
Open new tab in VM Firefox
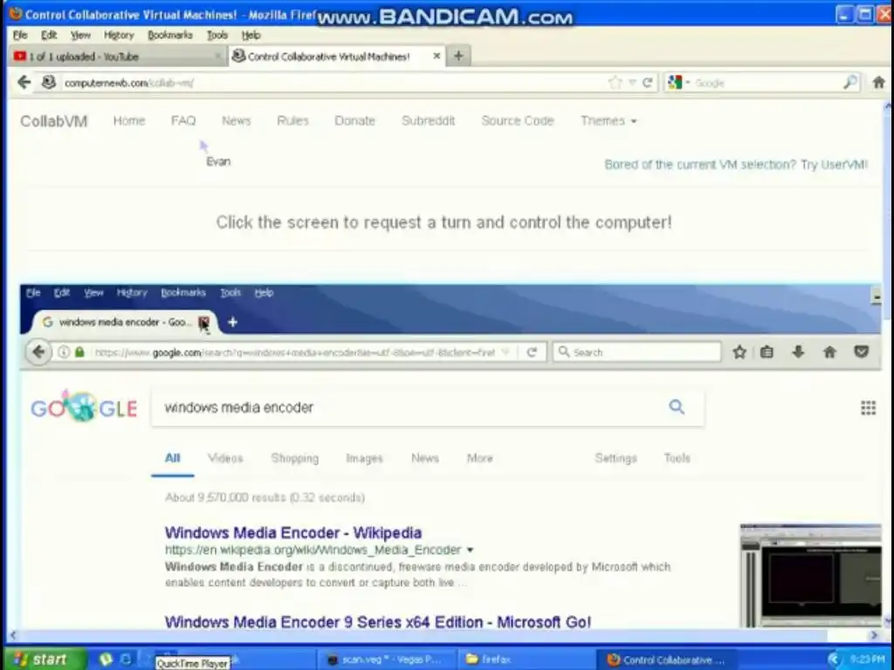[x=232, y=323]
